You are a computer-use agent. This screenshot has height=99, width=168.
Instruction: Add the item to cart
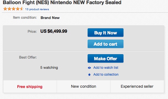pyautogui.click(x=106, y=44)
